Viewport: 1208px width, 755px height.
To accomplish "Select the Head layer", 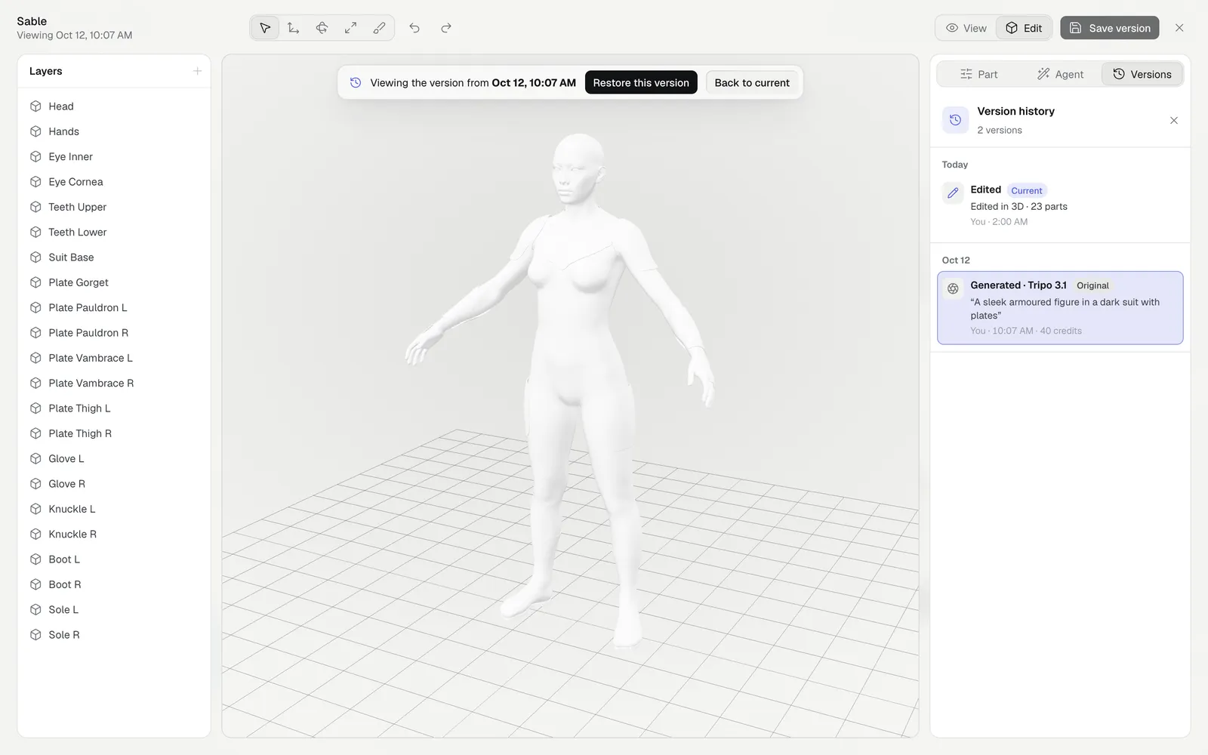I will coord(114,106).
